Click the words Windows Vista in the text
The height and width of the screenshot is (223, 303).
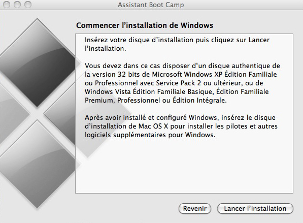click(x=108, y=91)
